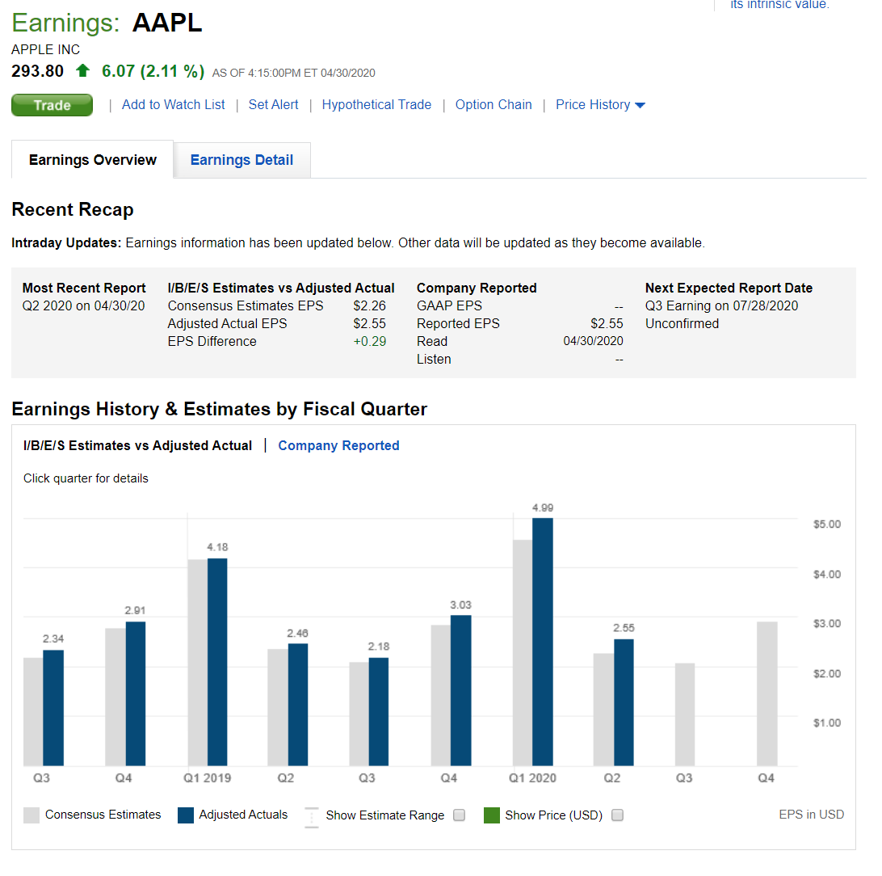This screenshot has height=876, width=882.
Task: Enable the Show Estimate Range checkbox
Action: (459, 815)
